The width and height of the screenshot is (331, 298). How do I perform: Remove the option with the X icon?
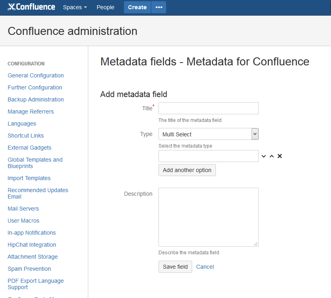click(280, 156)
